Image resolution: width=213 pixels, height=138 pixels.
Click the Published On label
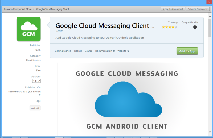33,87
